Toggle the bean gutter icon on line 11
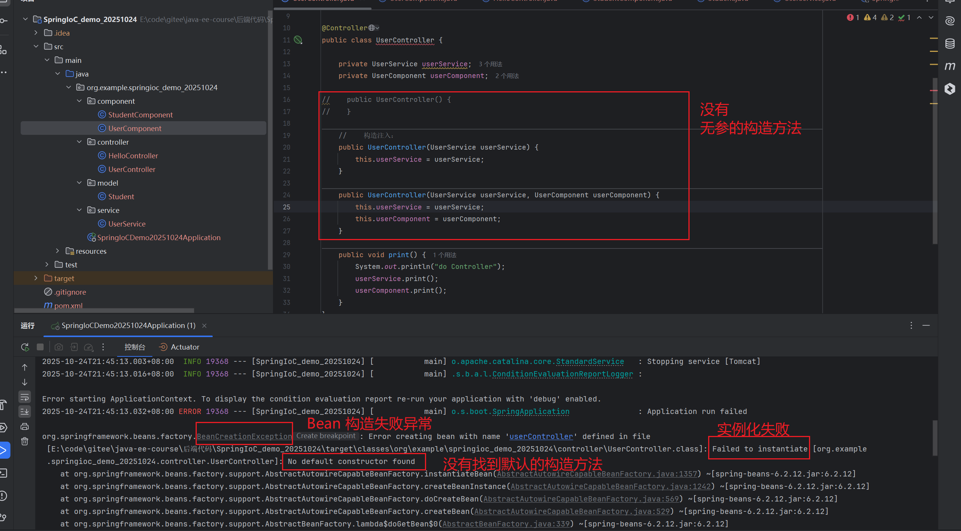The width and height of the screenshot is (961, 531). 298,40
